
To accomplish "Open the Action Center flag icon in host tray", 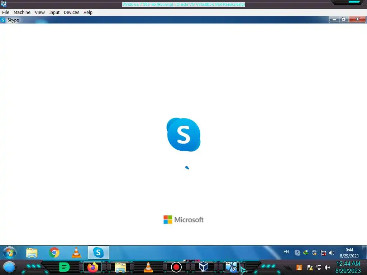I will click(x=310, y=267).
